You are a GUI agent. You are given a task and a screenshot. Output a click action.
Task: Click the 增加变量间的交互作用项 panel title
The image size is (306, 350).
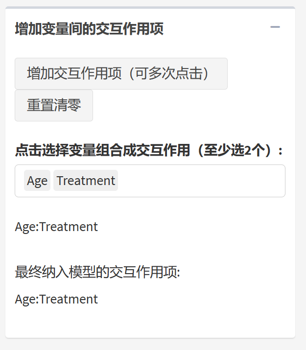click(x=89, y=29)
